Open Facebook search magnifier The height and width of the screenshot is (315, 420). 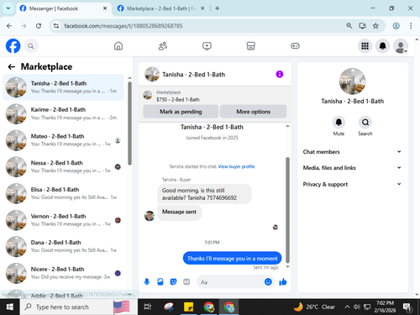click(x=31, y=46)
